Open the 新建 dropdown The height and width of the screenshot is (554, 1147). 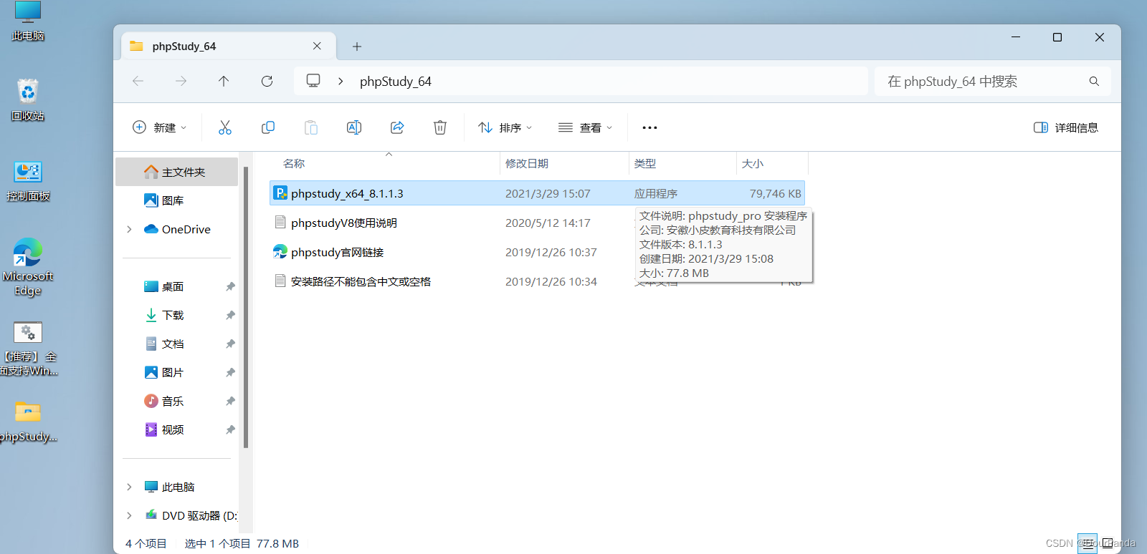[x=160, y=127]
